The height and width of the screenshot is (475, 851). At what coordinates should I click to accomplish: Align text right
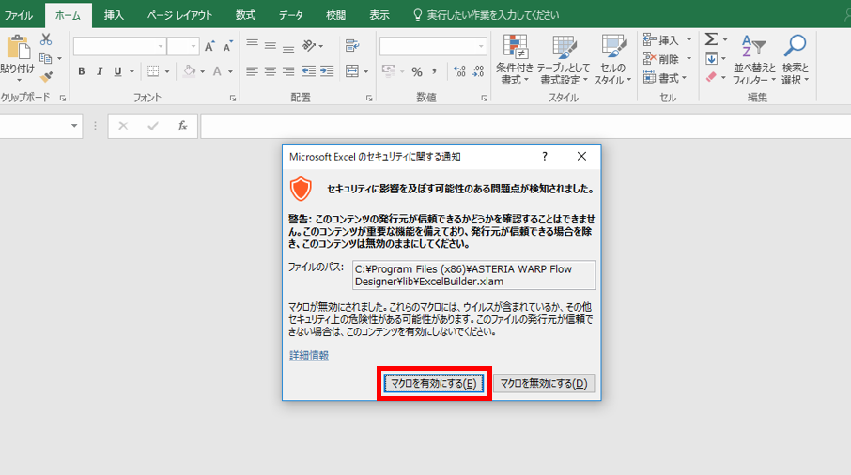click(288, 71)
